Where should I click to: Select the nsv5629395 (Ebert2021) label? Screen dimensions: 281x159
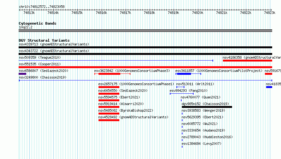click(x=202, y=117)
